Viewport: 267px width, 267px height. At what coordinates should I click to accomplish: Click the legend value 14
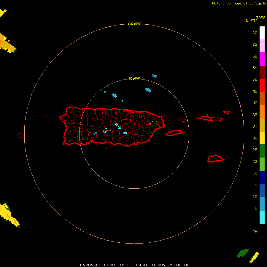tap(255, 185)
